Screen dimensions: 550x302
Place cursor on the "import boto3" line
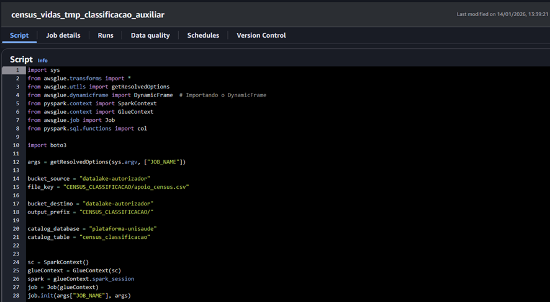pos(47,145)
